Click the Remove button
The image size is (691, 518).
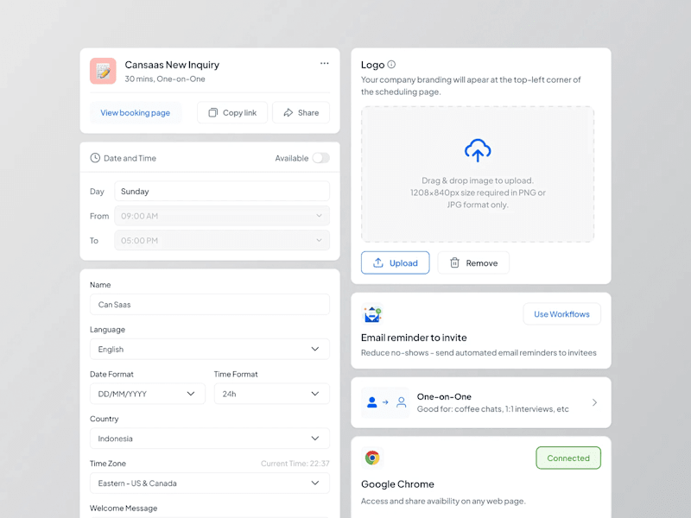click(x=473, y=262)
